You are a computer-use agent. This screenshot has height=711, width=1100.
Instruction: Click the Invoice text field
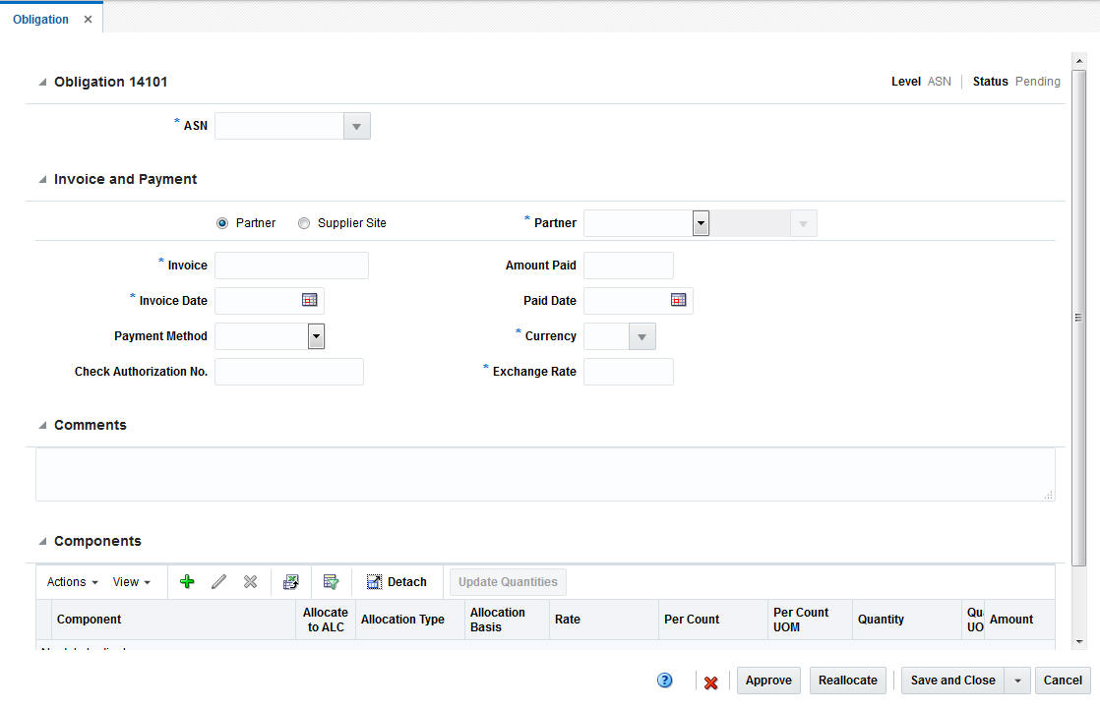[x=291, y=266]
